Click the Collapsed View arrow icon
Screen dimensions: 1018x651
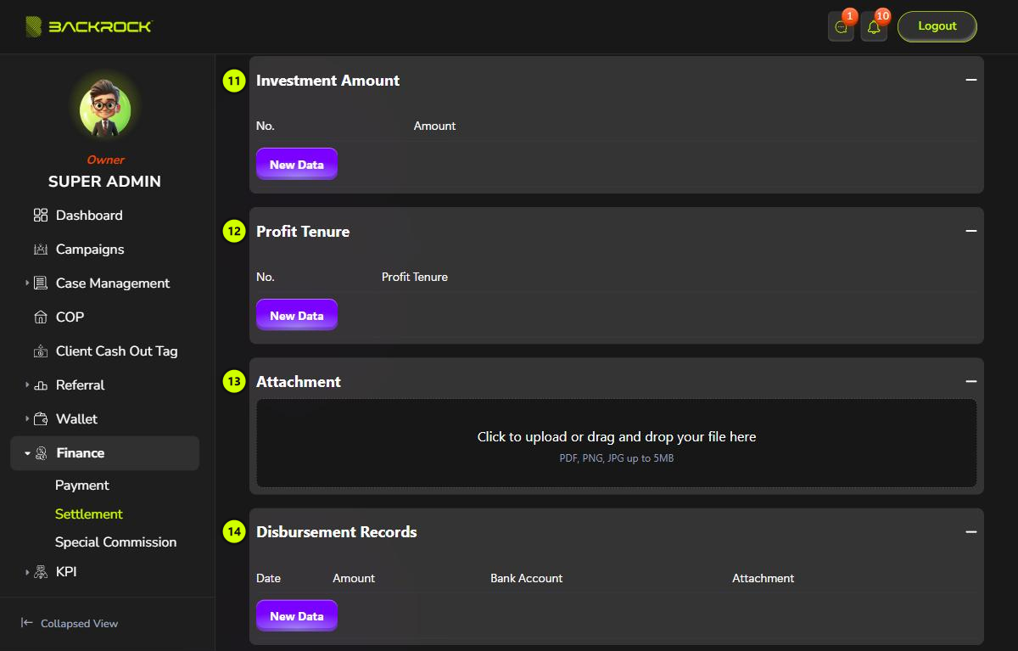27,623
